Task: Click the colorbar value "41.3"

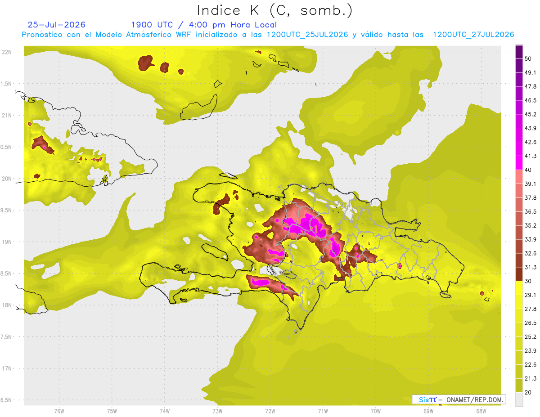Action: 531,156
